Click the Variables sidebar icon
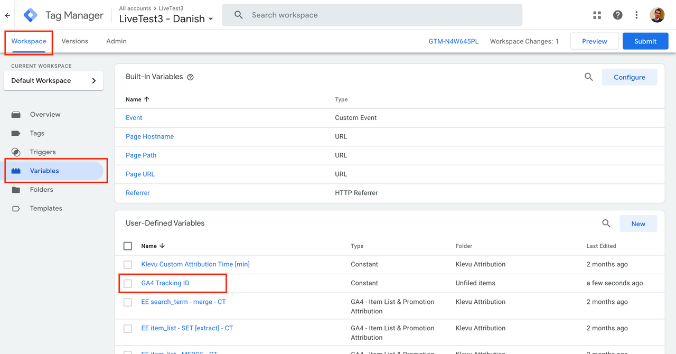676x354 pixels. [x=16, y=171]
